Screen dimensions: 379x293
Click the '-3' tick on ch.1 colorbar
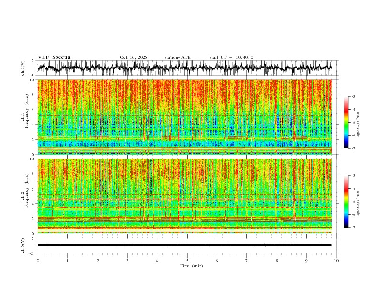tap(353, 96)
